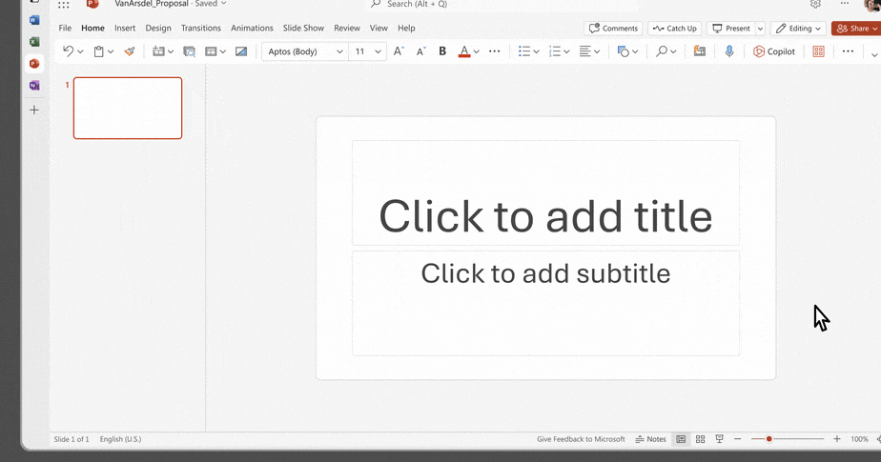Click the New Slide icon
881x462 pixels.
pos(158,51)
